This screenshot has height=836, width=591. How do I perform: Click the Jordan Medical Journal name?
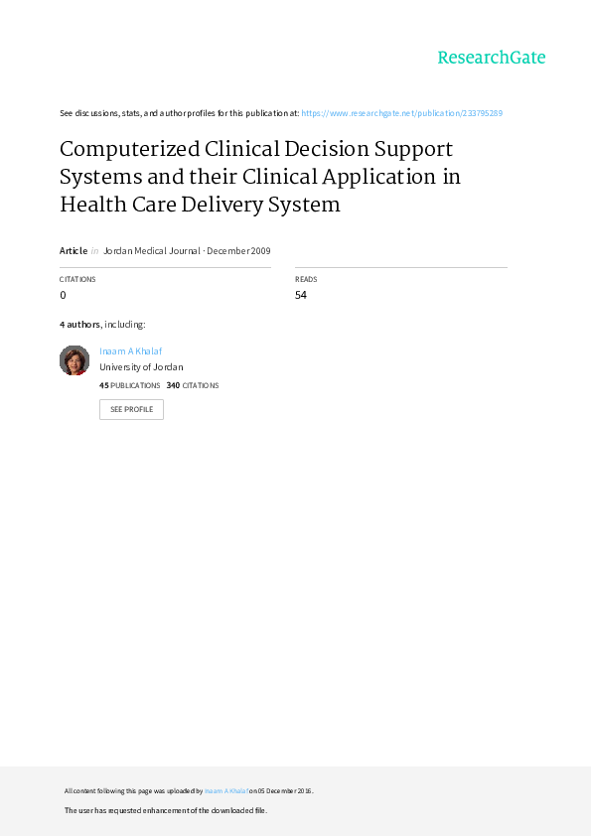point(152,250)
